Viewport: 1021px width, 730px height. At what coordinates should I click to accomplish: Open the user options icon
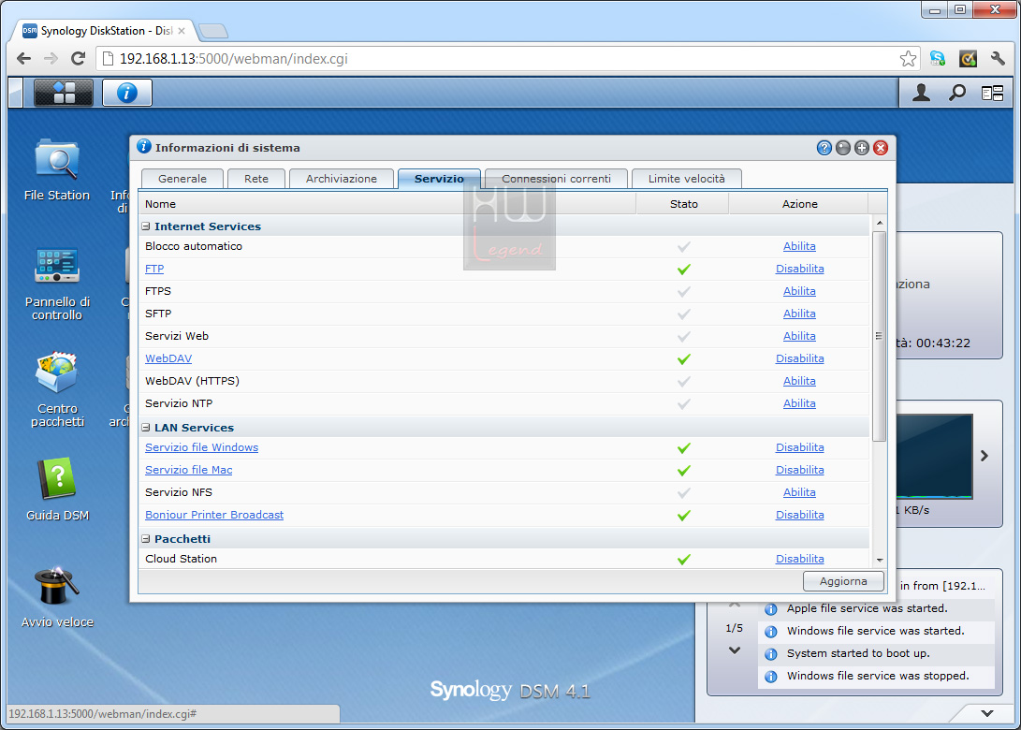point(921,93)
